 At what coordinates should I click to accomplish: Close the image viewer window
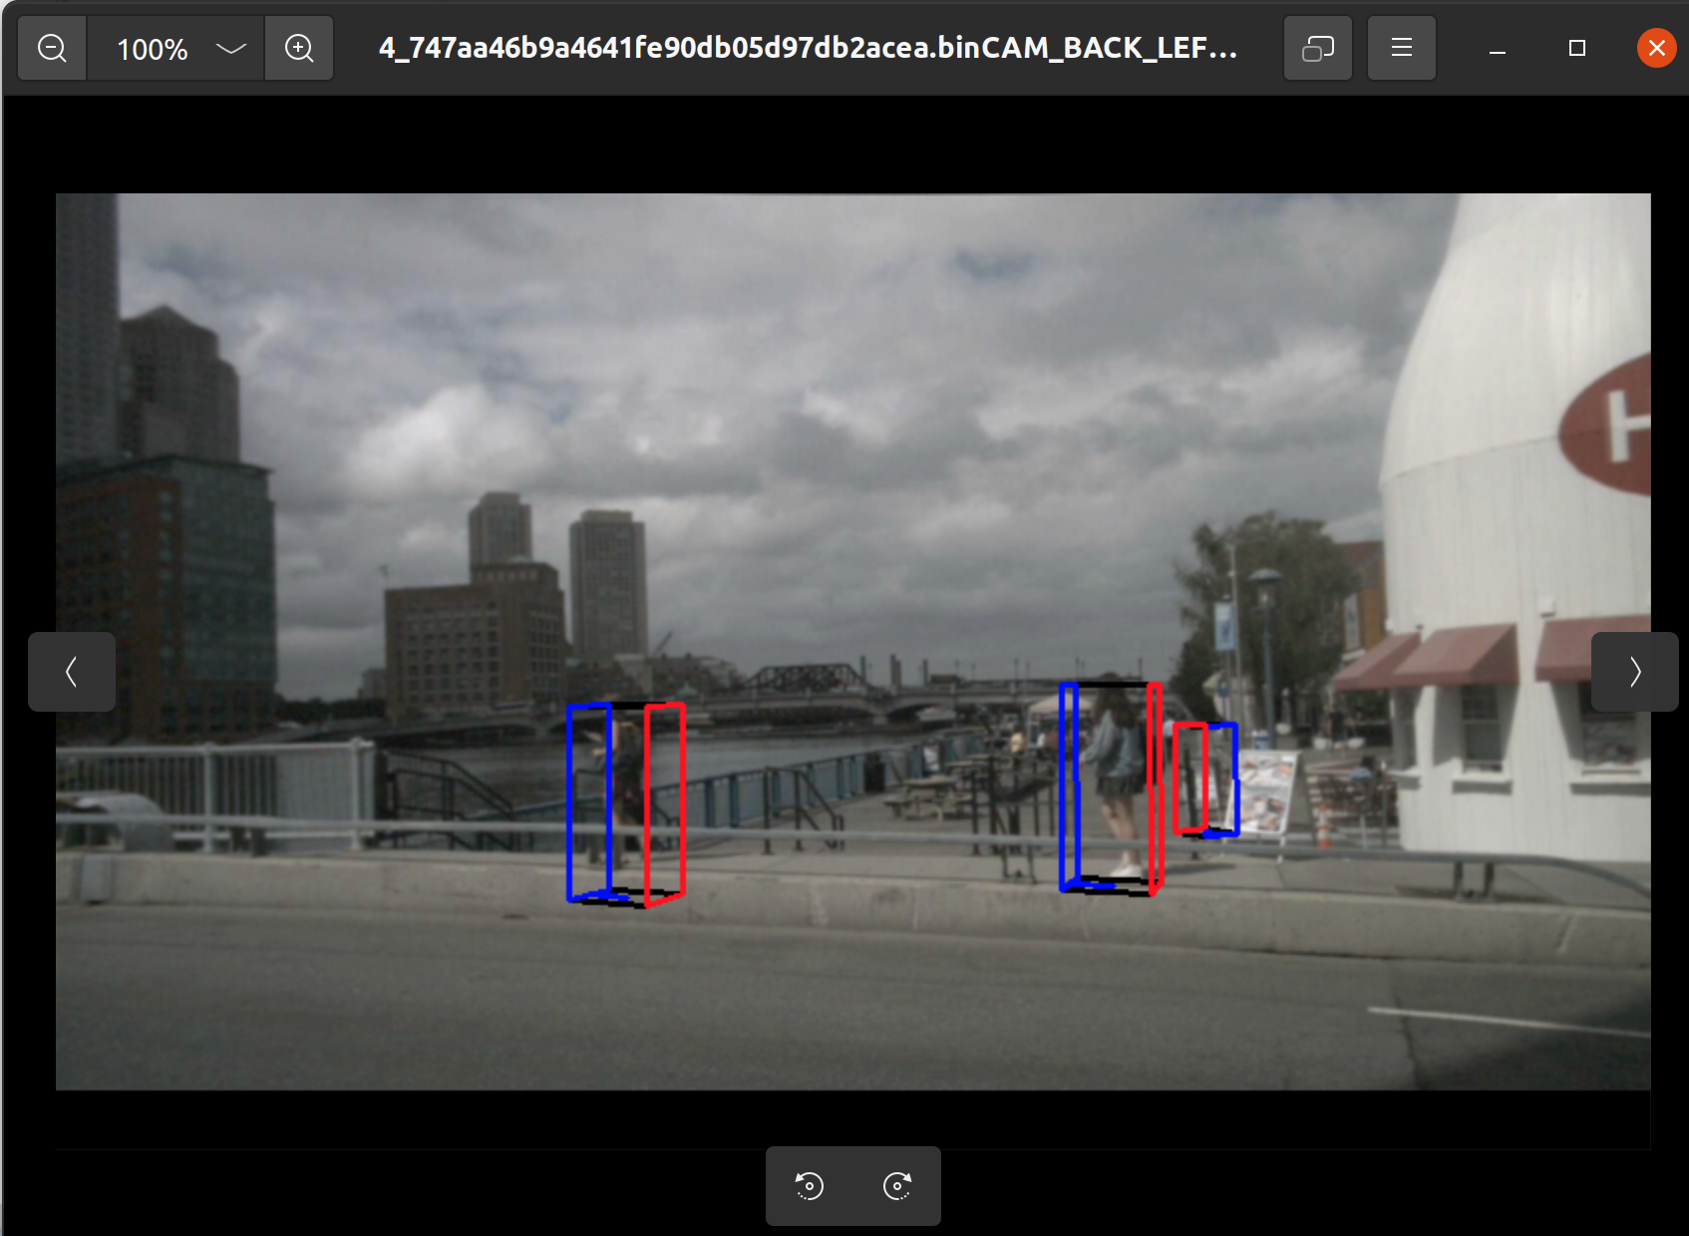point(1656,48)
